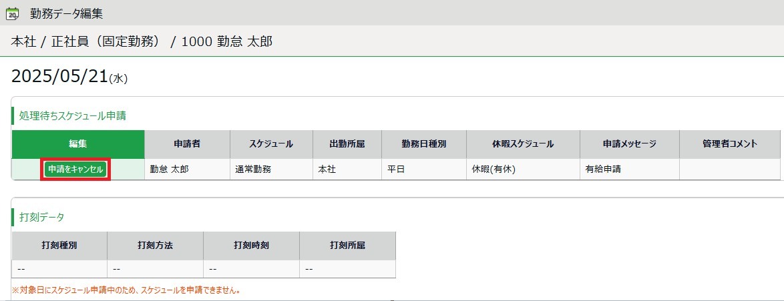Click the 打刻所属 column header
This screenshot has height=301, width=784.
347,245
